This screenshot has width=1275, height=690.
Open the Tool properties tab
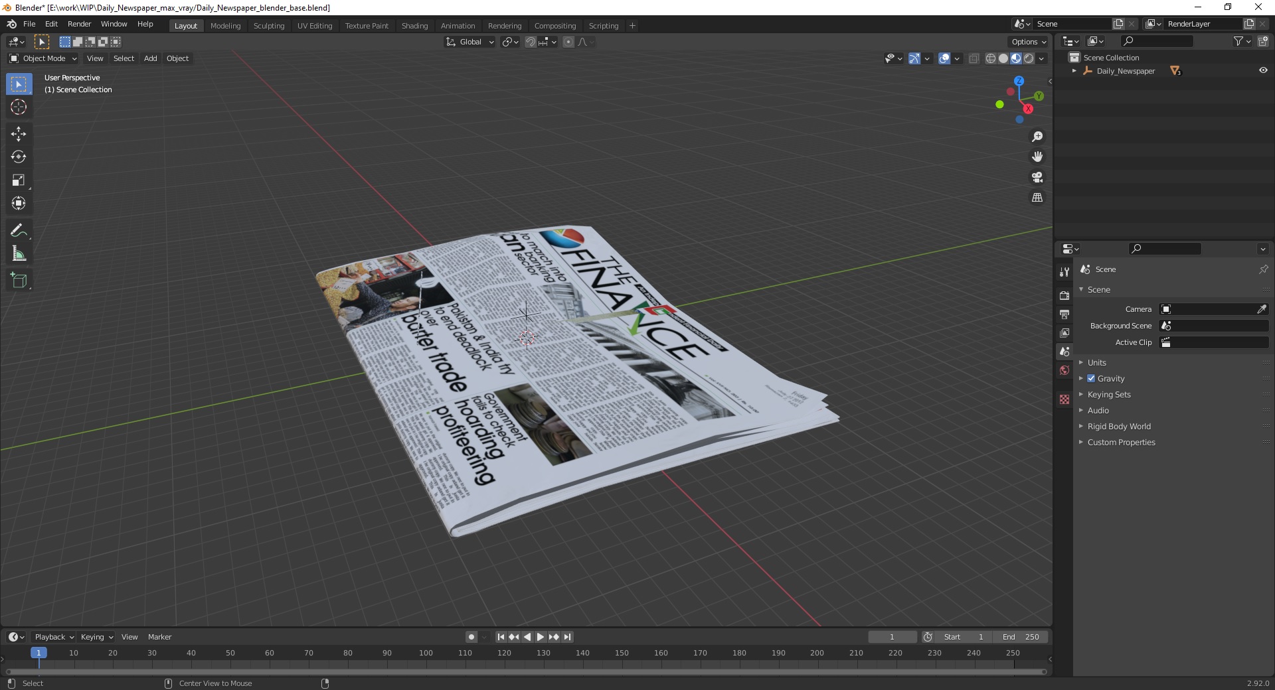point(1064,272)
